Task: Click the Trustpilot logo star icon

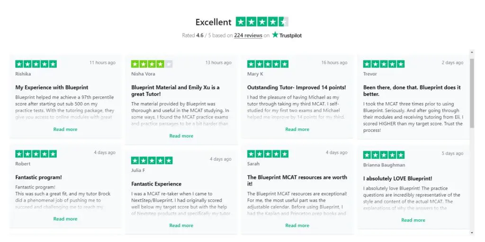Action: (275, 35)
